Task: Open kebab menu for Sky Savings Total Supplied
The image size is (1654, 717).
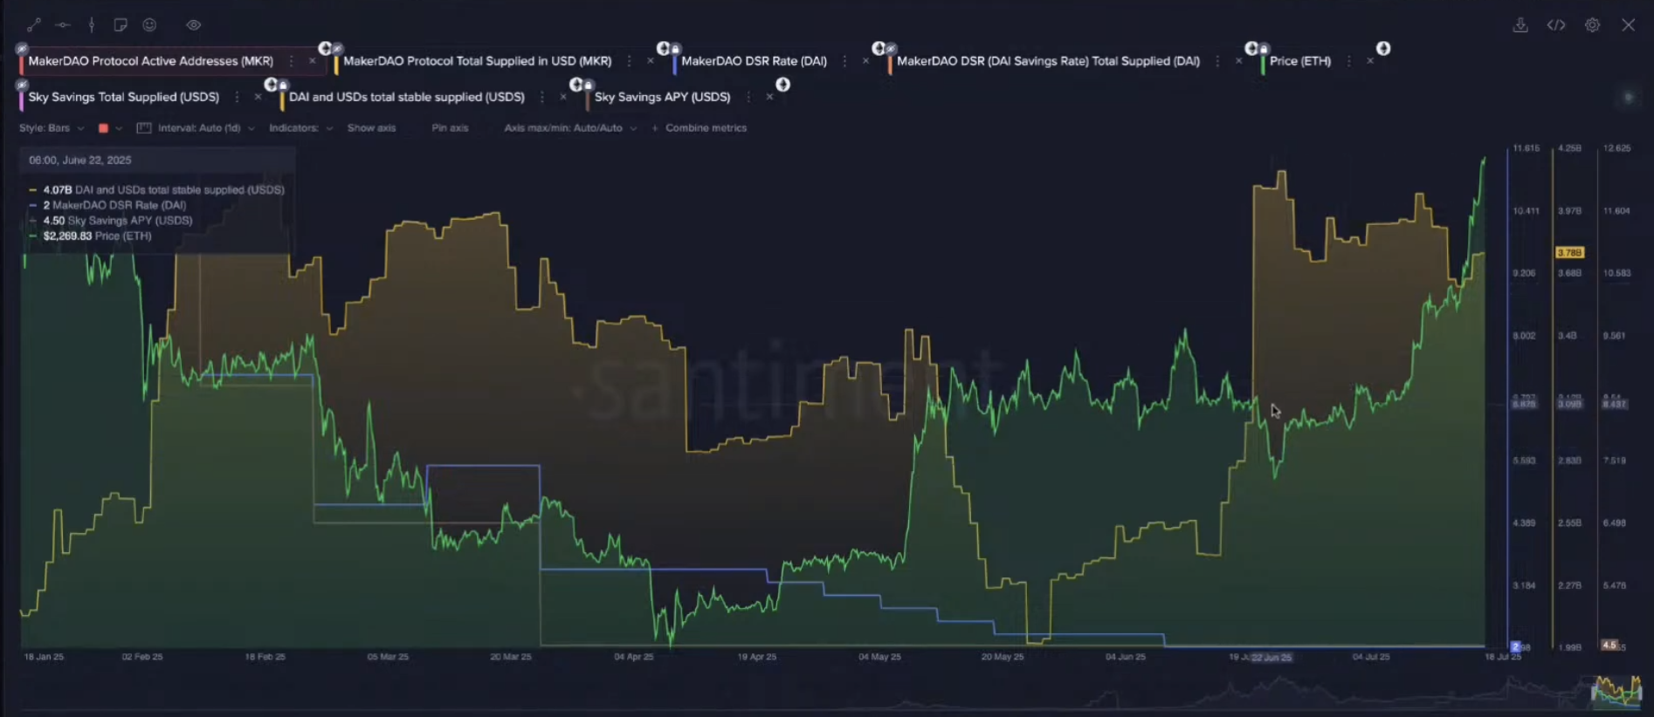Action: click(x=237, y=97)
